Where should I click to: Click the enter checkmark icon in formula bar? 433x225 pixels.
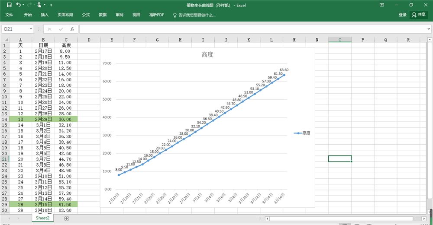[x=61, y=29]
